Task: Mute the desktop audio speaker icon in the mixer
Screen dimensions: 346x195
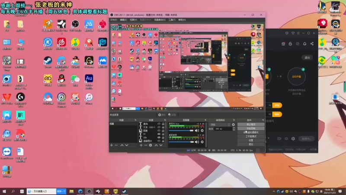Action: [x=197, y=142]
